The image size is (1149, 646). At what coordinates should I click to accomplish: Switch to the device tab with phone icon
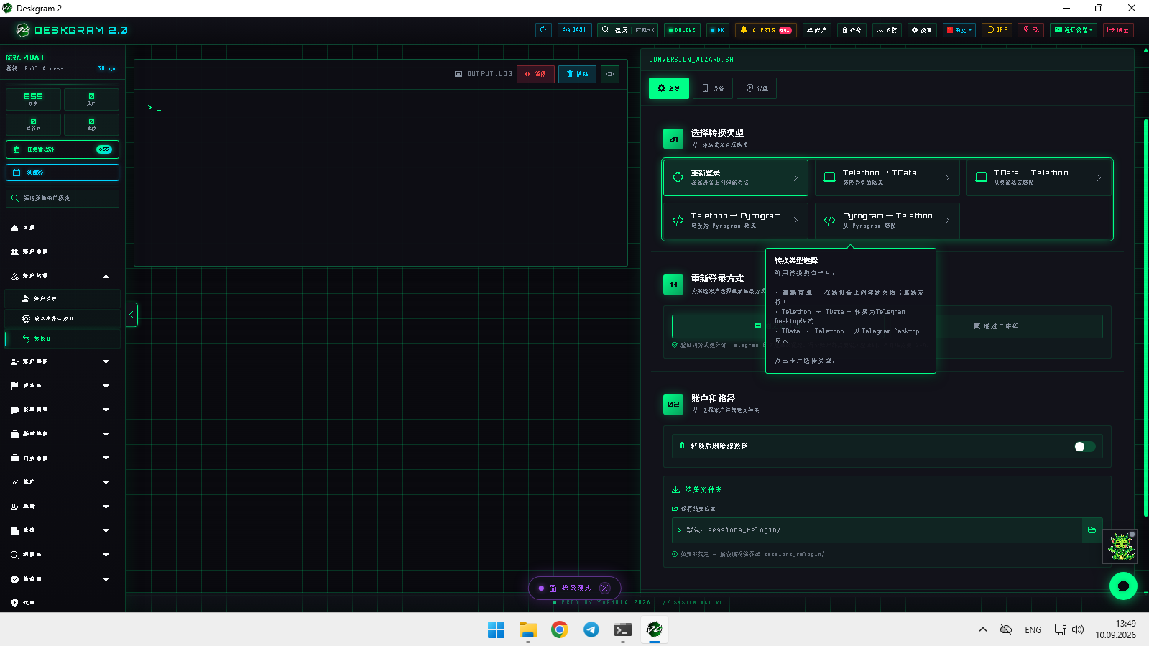point(714,88)
